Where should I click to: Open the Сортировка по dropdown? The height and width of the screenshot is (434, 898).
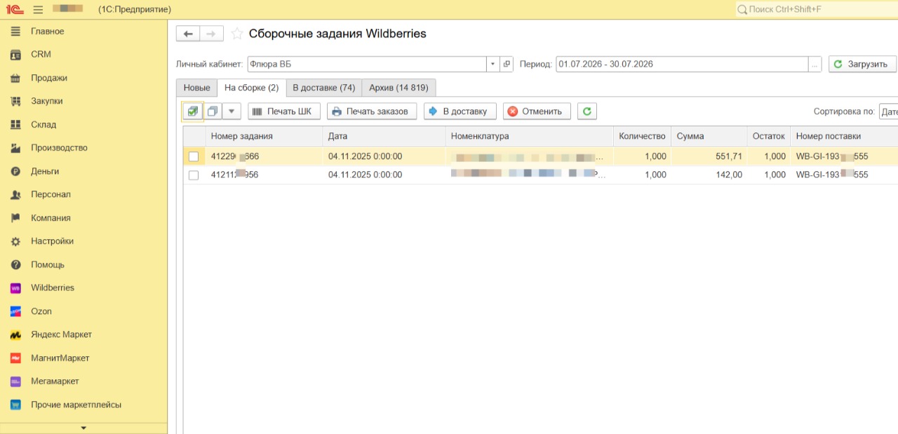(889, 111)
